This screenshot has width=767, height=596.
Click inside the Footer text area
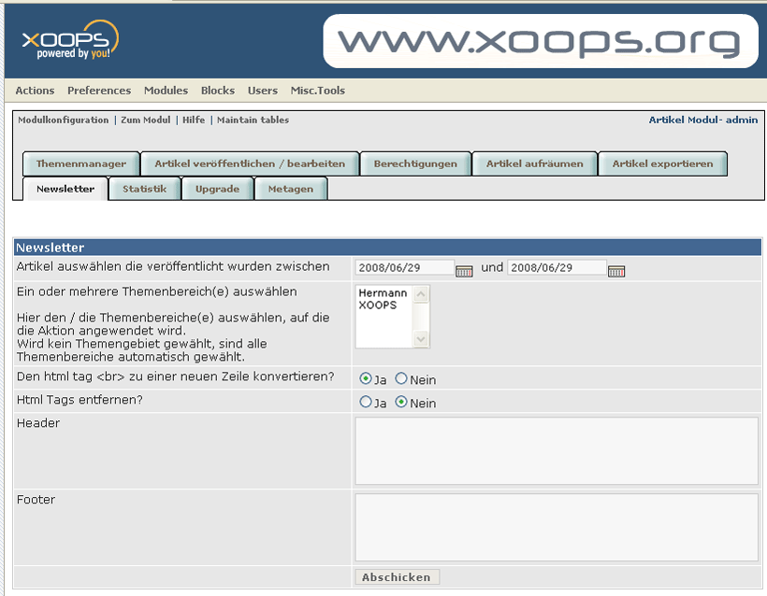pyautogui.click(x=557, y=528)
